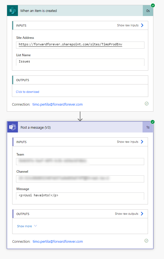164x259 pixels.
Task: Expand Show more in the outputs section
Action: [x=27, y=226]
